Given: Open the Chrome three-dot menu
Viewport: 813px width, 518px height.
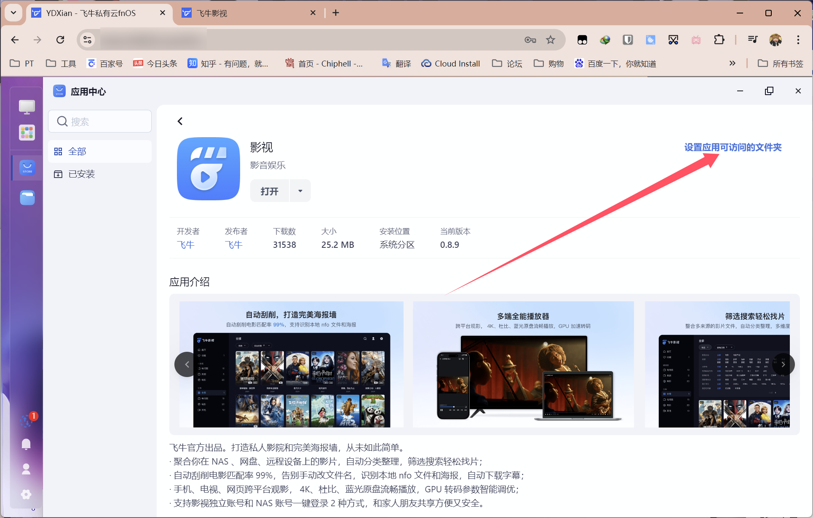Looking at the screenshot, I should point(798,40).
